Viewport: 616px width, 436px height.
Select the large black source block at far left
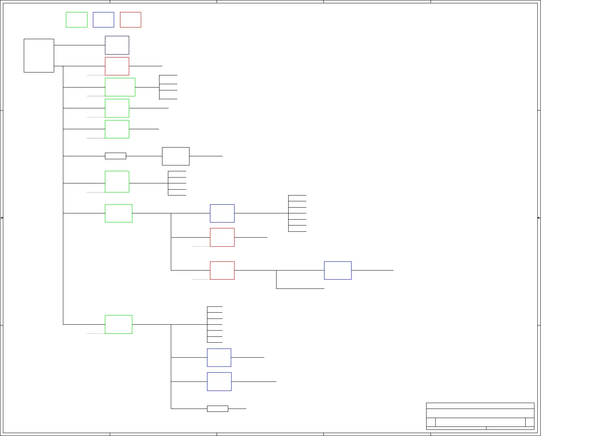tap(39, 56)
